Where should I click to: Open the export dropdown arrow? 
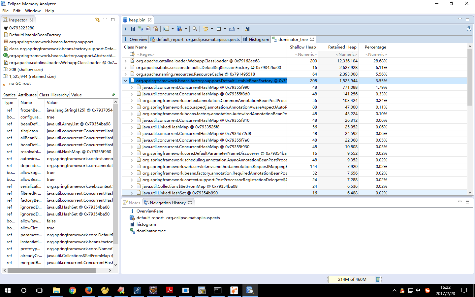[x=238, y=29]
